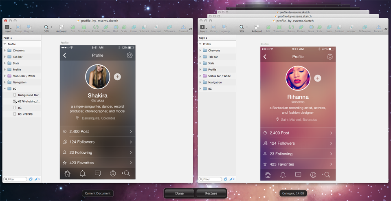Screen dimensions: 391x201
Task: Click bell icon in Shakira tab bar
Action: pos(83,173)
